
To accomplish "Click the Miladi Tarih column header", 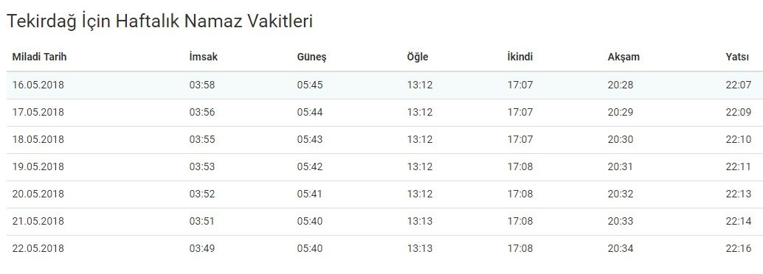I will pos(39,57).
